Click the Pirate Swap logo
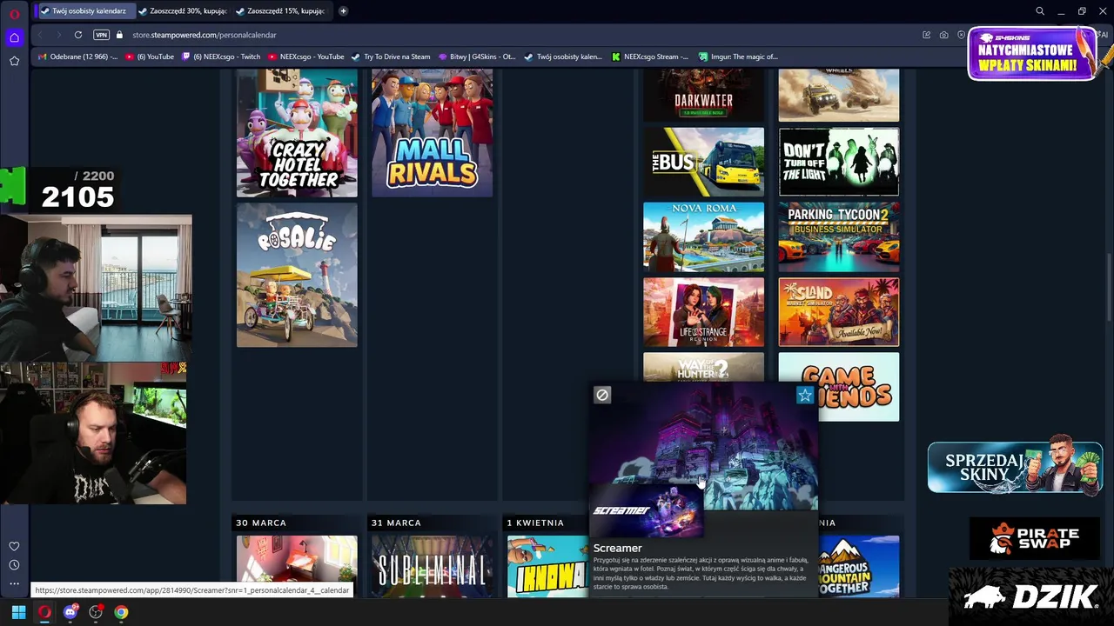This screenshot has height=626, width=1114. click(x=1035, y=539)
